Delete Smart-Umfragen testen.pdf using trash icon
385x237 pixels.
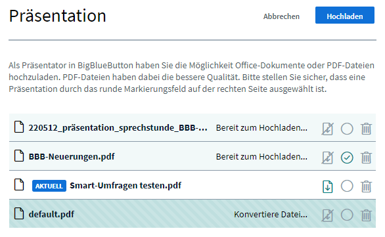(366, 186)
